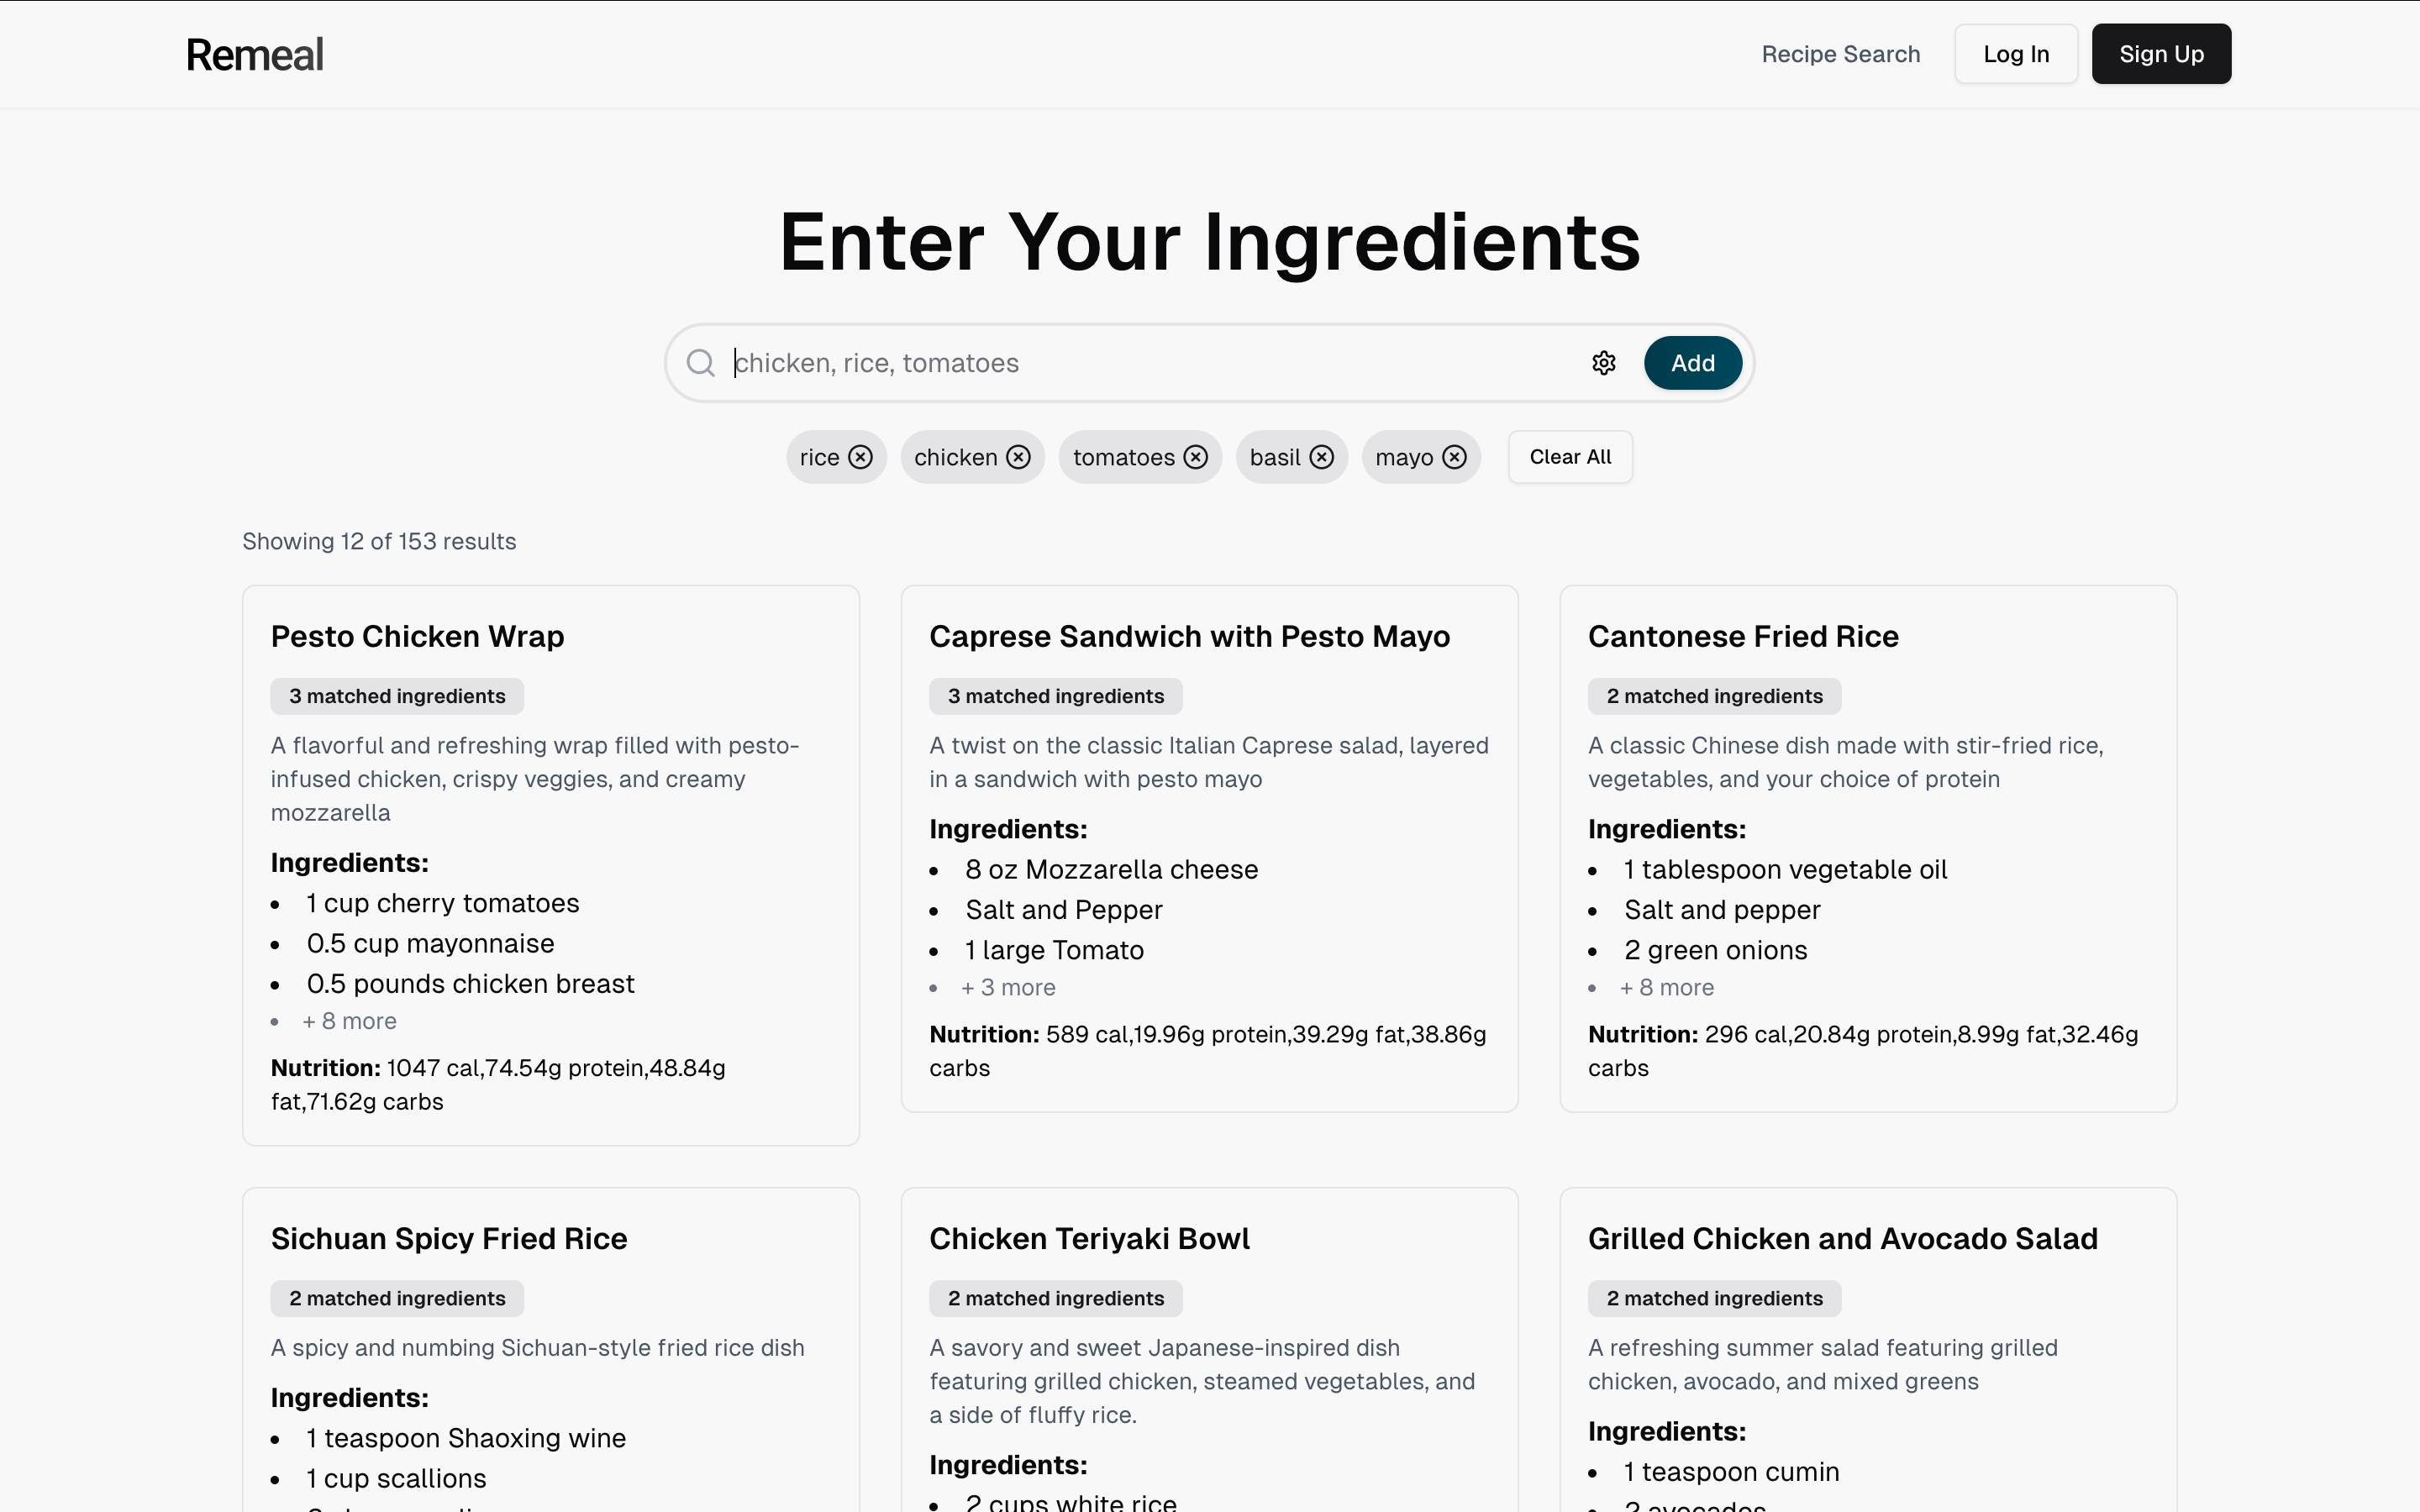2420x1512 pixels.
Task: Open the Cantonese Fried Rice recipe
Action: (1743, 636)
